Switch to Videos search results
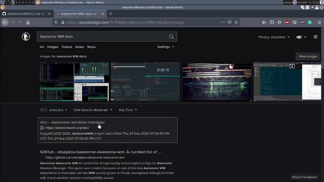This screenshot has width=324, height=182. (x=67, y=47)
